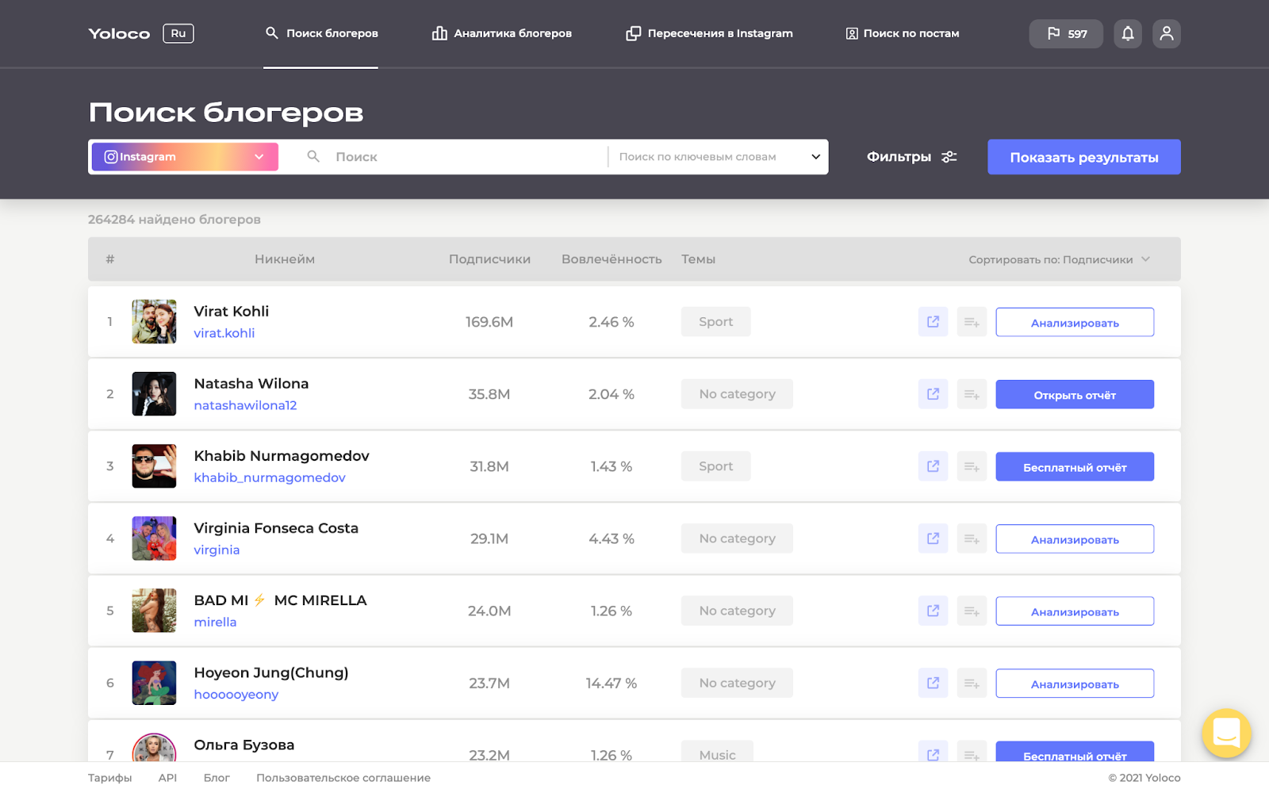Open Virat Kohli's avatar thumbnail
This screenshot has height=793, width=1269.
[154, 321]
